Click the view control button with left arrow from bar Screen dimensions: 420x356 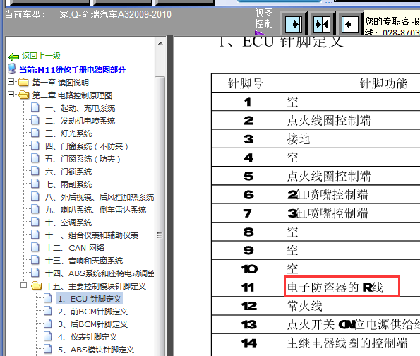[350, 25]
